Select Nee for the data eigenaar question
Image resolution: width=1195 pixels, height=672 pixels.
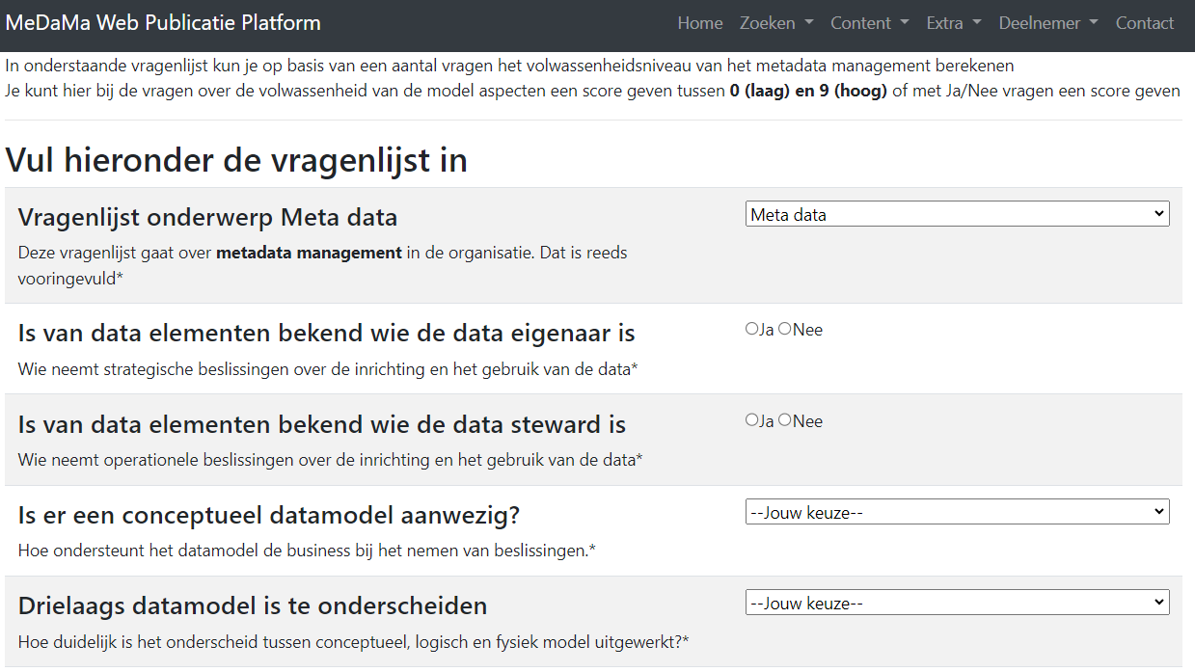coord(784,328)
